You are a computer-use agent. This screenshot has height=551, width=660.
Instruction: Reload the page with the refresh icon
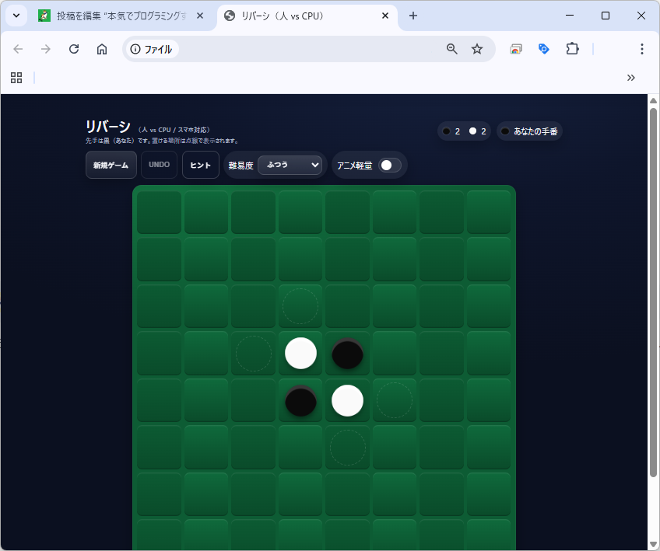click(x=74, y=49)
